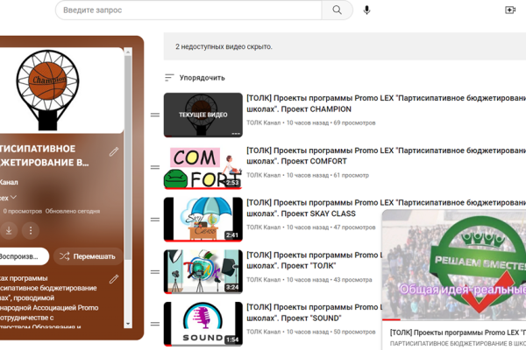Open ТОЛК Канал link under COMFORT video
The image size is (526, 350).
263,175
